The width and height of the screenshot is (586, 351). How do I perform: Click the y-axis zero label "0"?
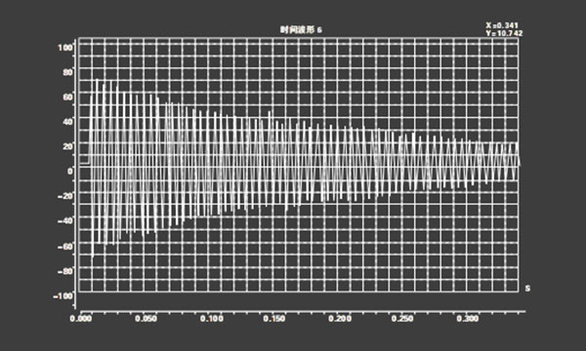(x=70, y=172)
